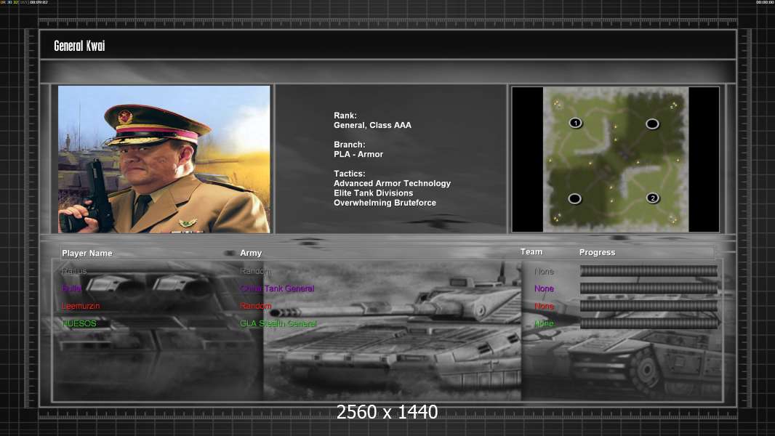This screenshot has height=436, width=775.
Task: Click player name 'NUESOS' in green
Action: tap(79, 323)
